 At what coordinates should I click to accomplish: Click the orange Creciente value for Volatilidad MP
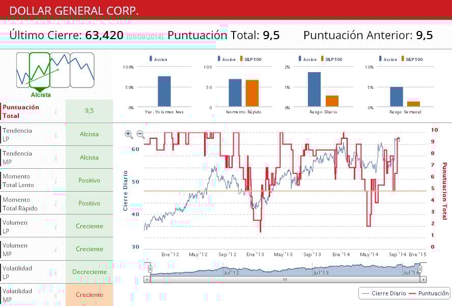pyautogui.click(x=90, y=295)
